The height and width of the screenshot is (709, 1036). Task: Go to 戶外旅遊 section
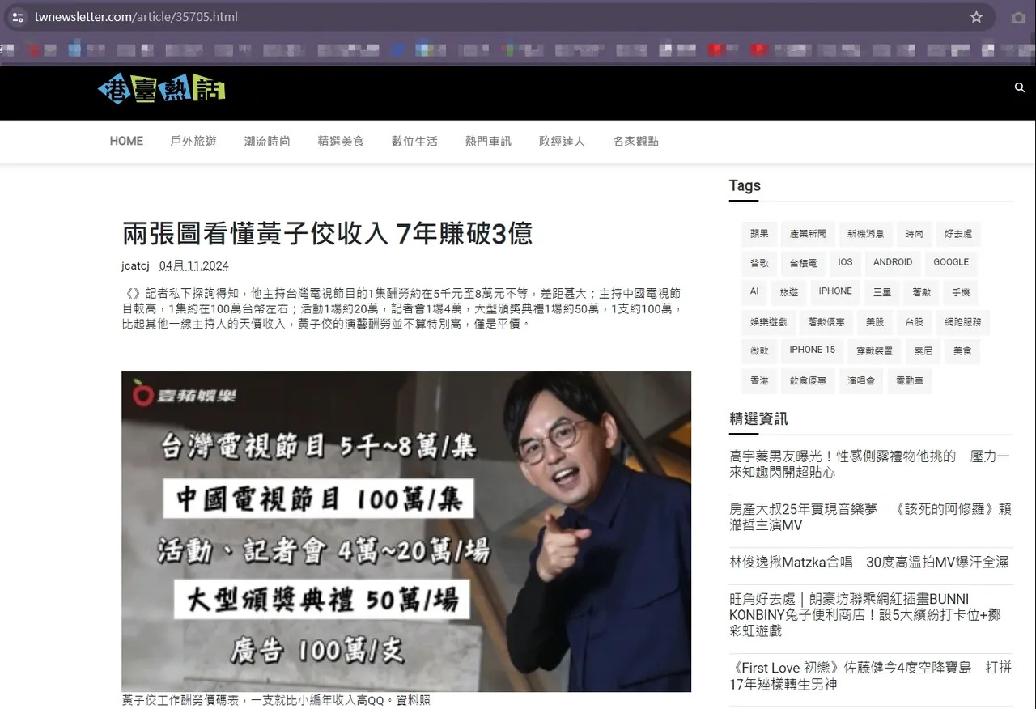click(x=193, y=141)
